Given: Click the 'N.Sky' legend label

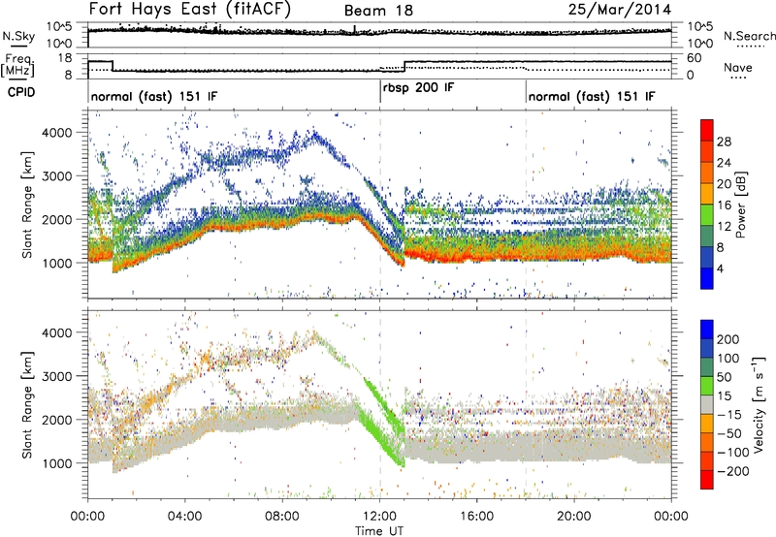Looking at the screenshot, I should coord(18,36).
